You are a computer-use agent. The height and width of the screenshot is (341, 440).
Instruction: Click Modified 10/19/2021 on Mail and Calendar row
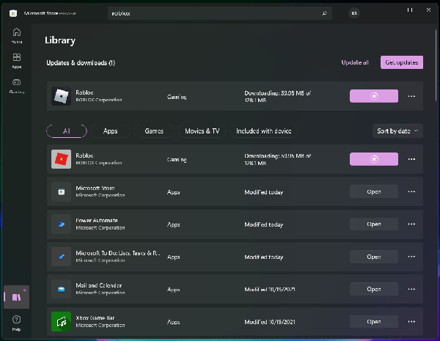pyautogui.click(x=270, y=290)
